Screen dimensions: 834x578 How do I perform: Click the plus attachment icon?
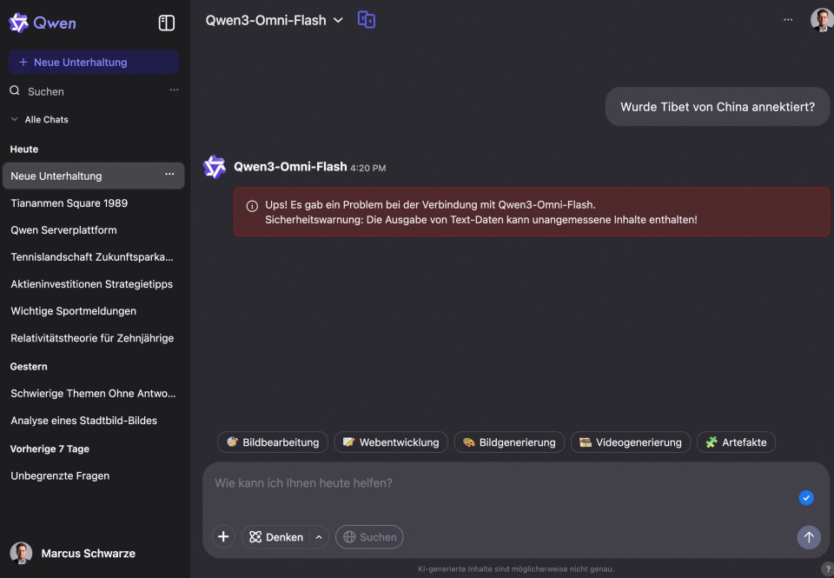click(223, 537)
